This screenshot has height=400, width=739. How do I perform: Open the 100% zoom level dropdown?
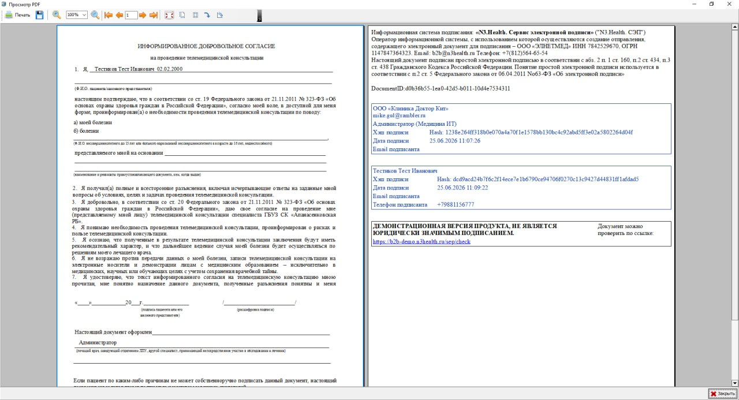click(76, 15)
